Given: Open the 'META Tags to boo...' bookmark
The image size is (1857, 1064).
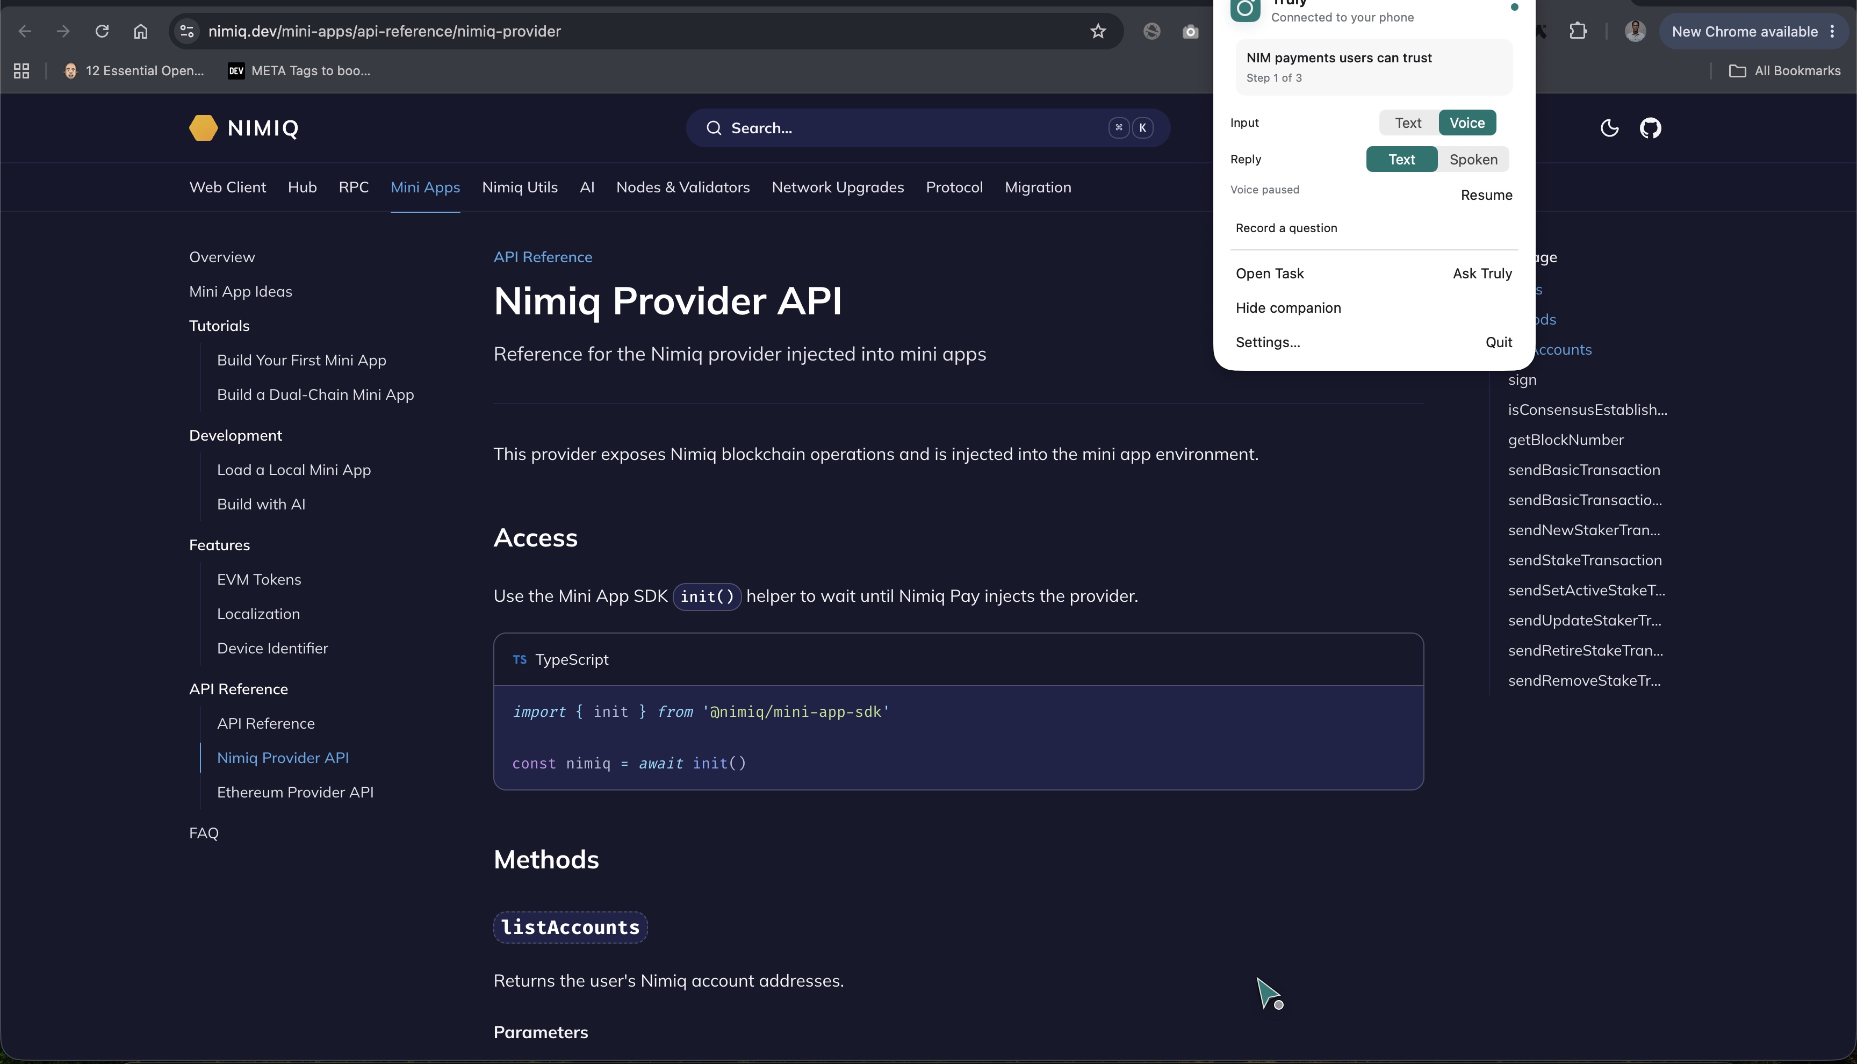Looking at the screenshot, I should (x=299, y=71).
